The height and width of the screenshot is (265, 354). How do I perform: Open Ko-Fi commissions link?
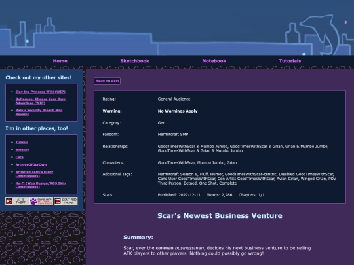click(41, 185)
